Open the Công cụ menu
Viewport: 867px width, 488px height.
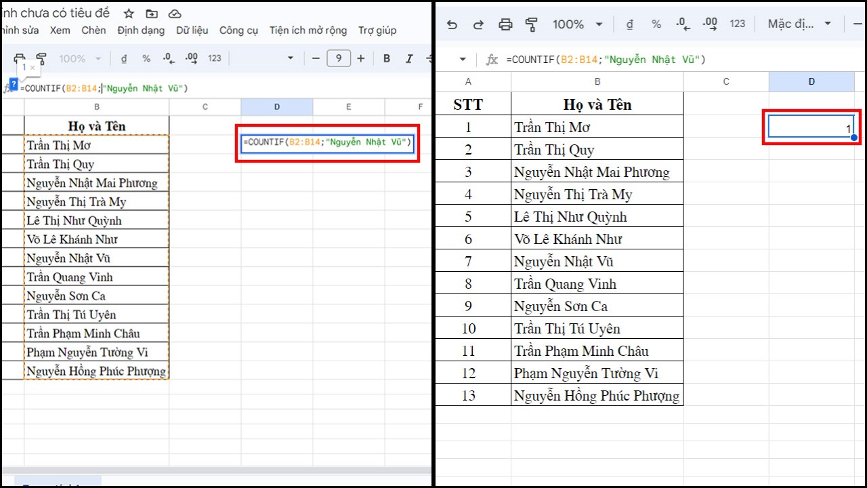(x=239, y=30)
